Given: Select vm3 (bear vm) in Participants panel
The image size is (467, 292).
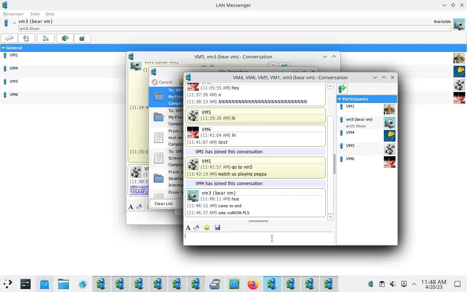Looking at the screenshot, I should click(366, 122).
